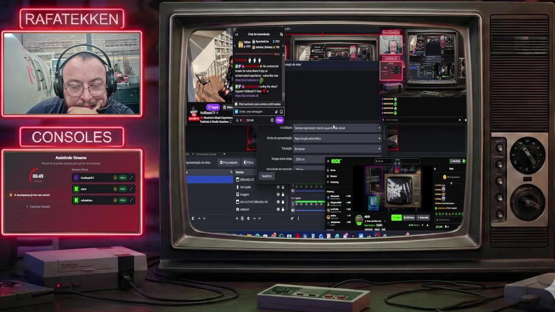
Task: Expand vib3r stream title chevron
Action: tap(385, 221)
